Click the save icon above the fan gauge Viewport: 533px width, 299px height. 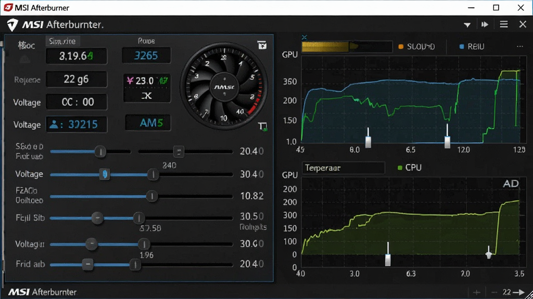click(262, 45)
